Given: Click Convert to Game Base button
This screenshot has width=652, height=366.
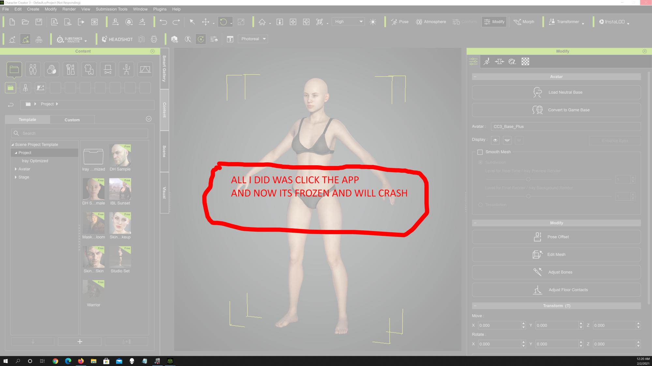Looking at the screenshot, I should click(556, 110).
